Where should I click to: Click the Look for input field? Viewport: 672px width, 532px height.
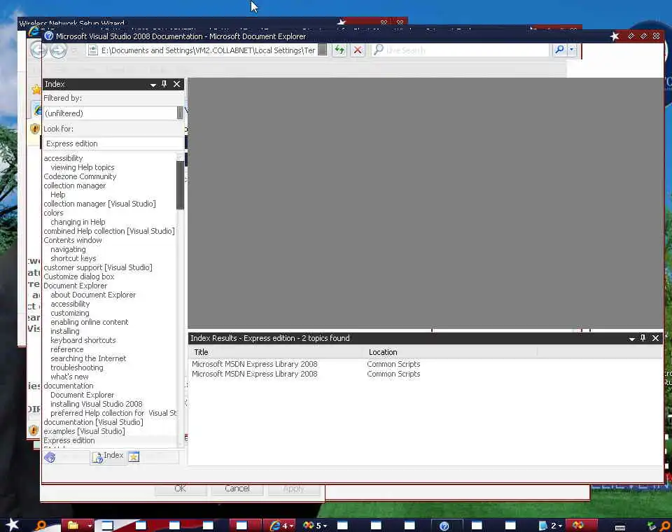[x=113, y=143]
